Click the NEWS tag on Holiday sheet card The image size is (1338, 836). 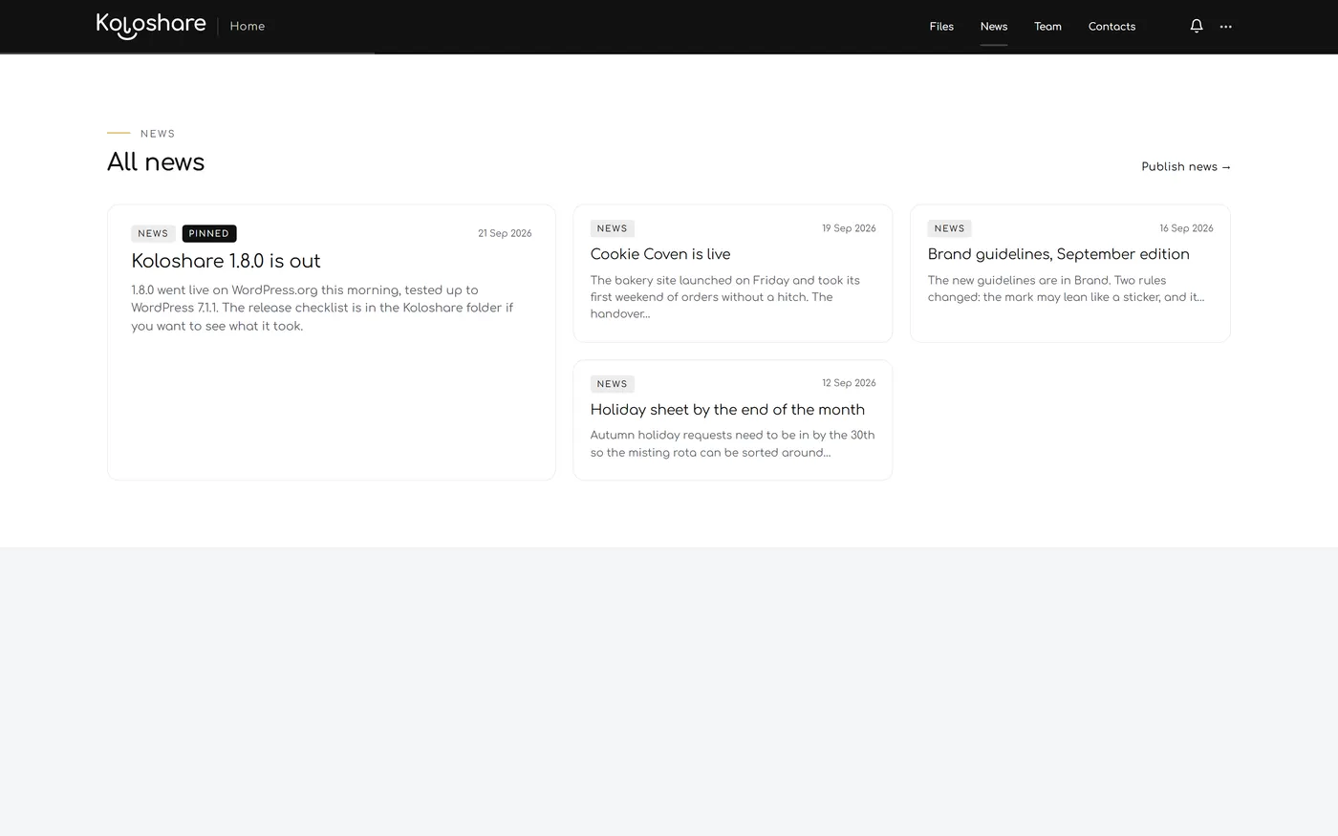pyautogui.click(x=612, y=384)
